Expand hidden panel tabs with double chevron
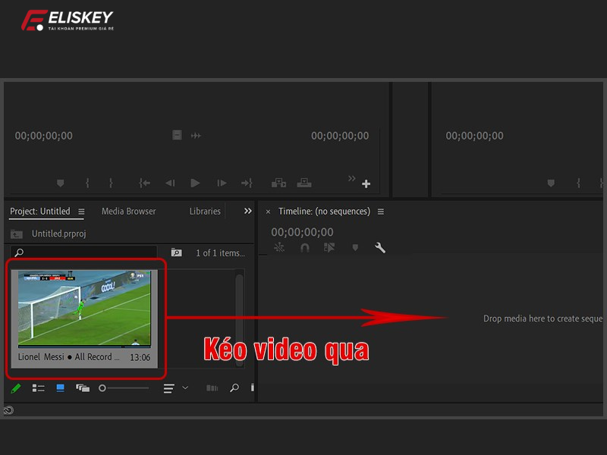 coord(247,211)
